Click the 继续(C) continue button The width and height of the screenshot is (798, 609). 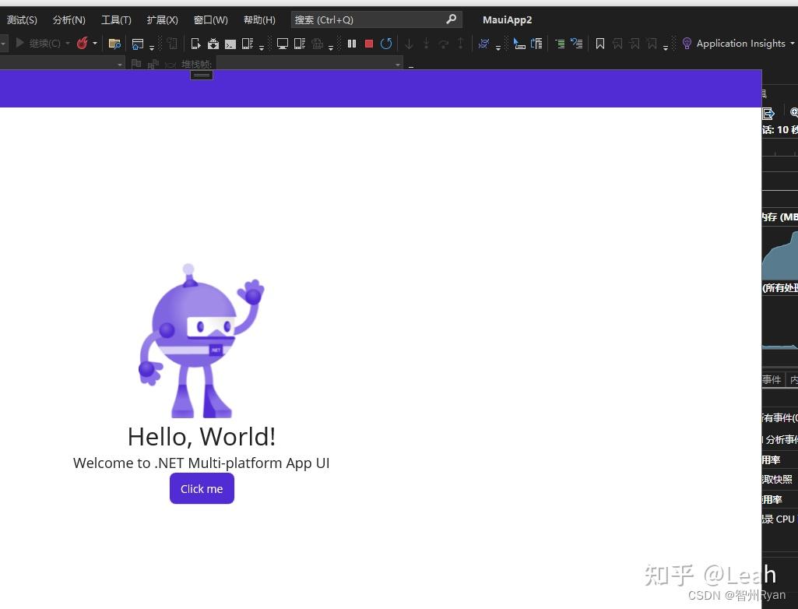(39, 44)
